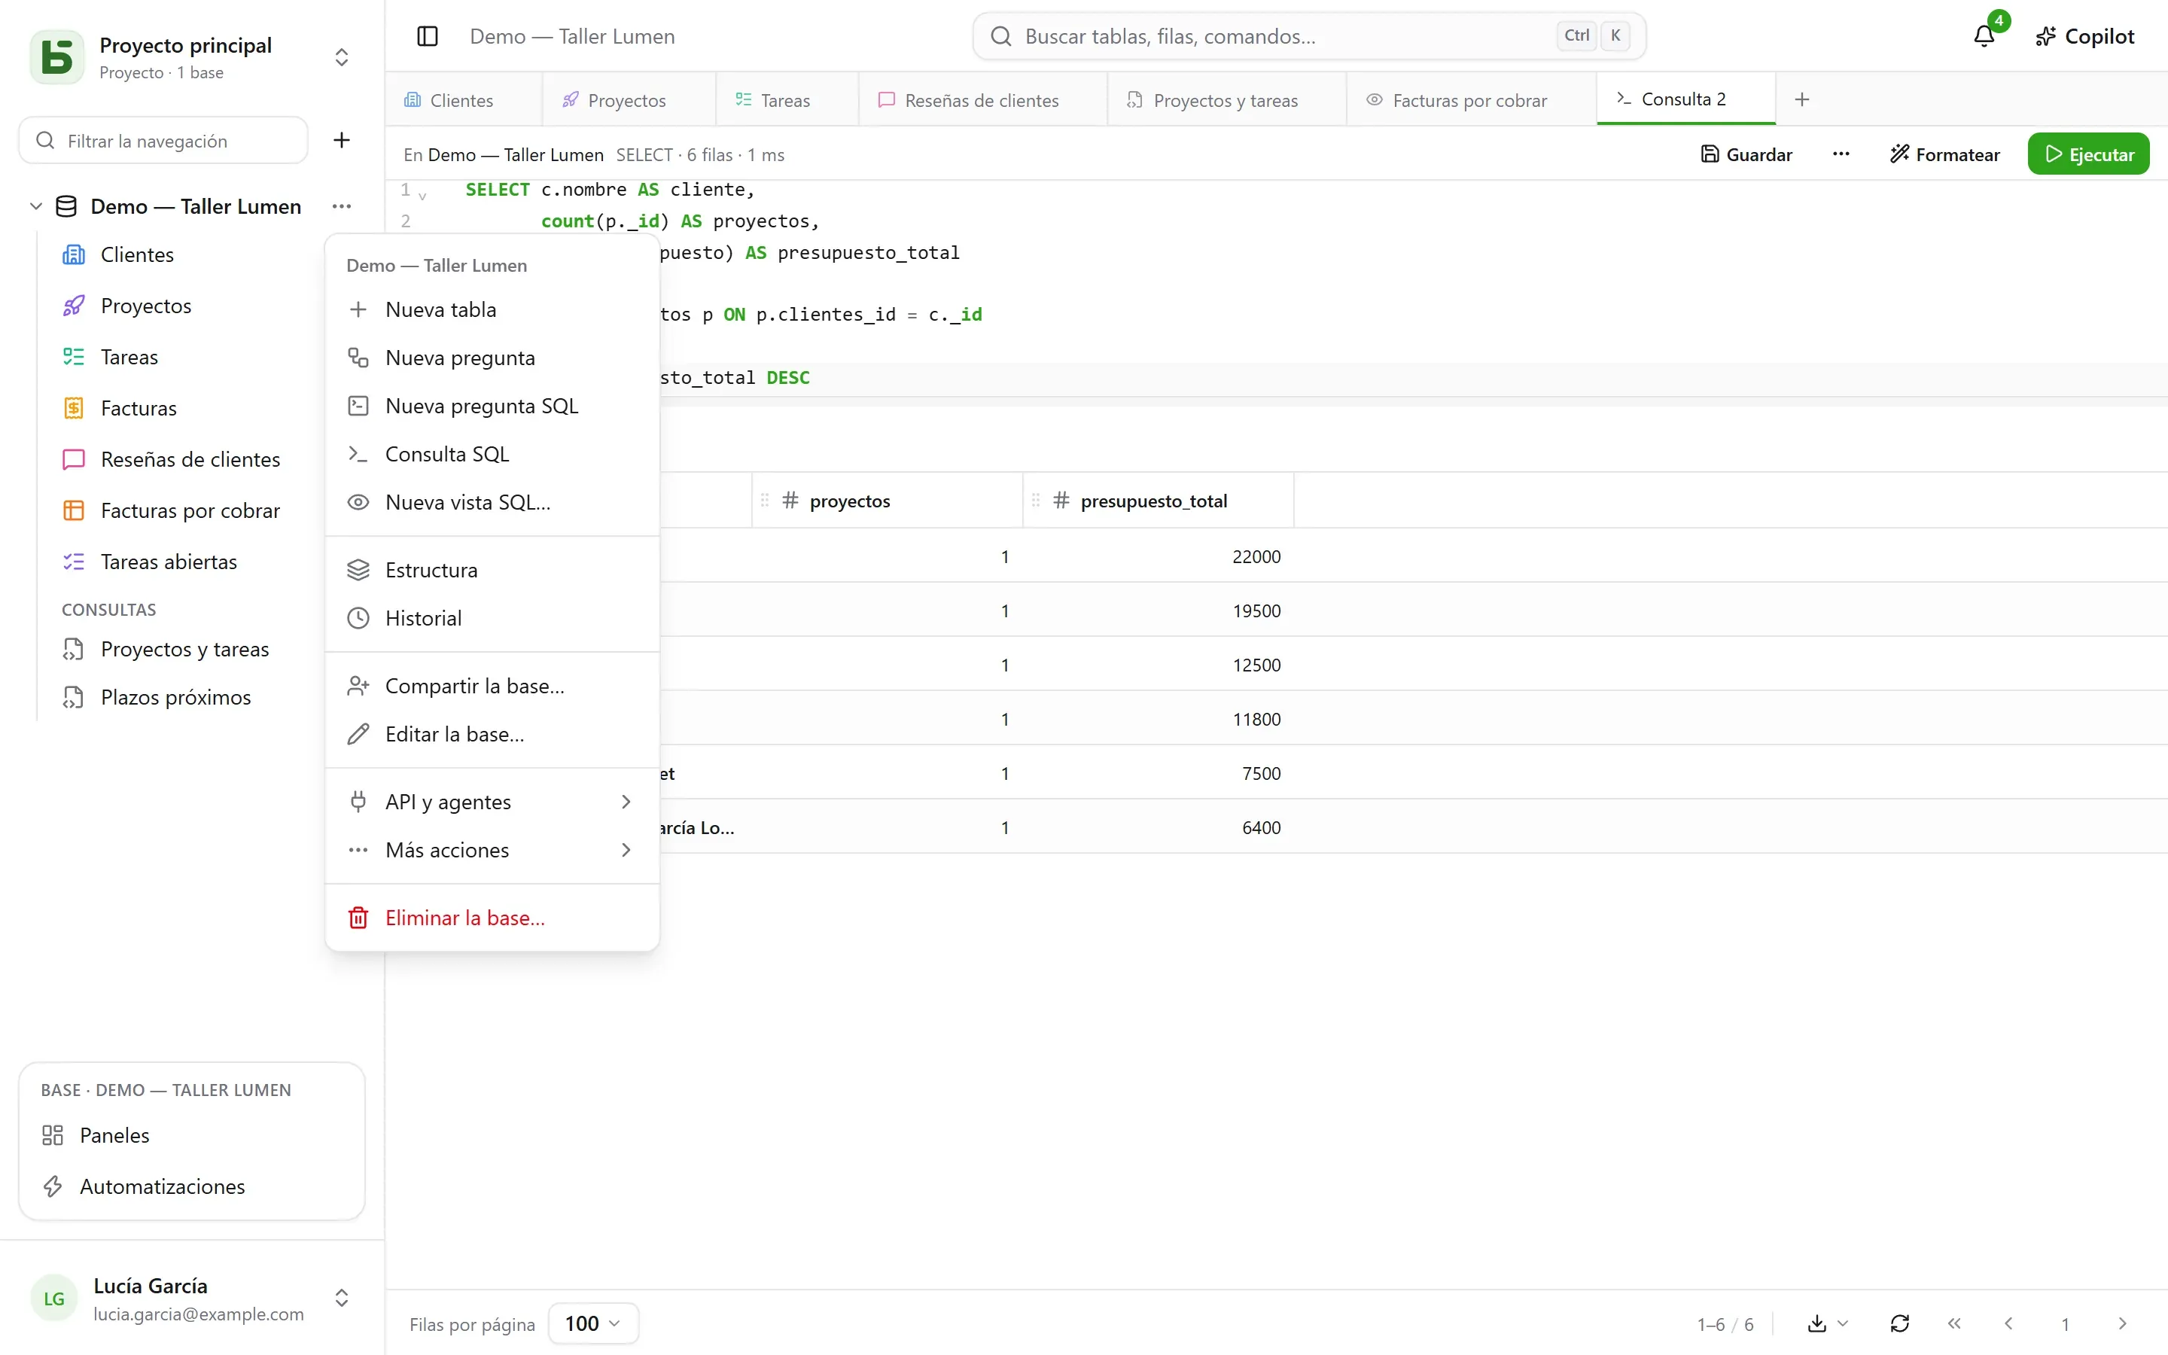Go to first page of results
The height and width of the screenshot is (1355, 2168).
[x=1954, y=1323]
